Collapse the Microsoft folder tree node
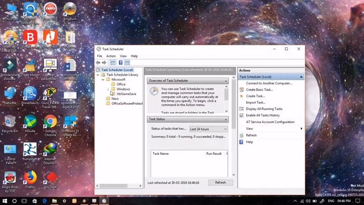 point(103,80)
